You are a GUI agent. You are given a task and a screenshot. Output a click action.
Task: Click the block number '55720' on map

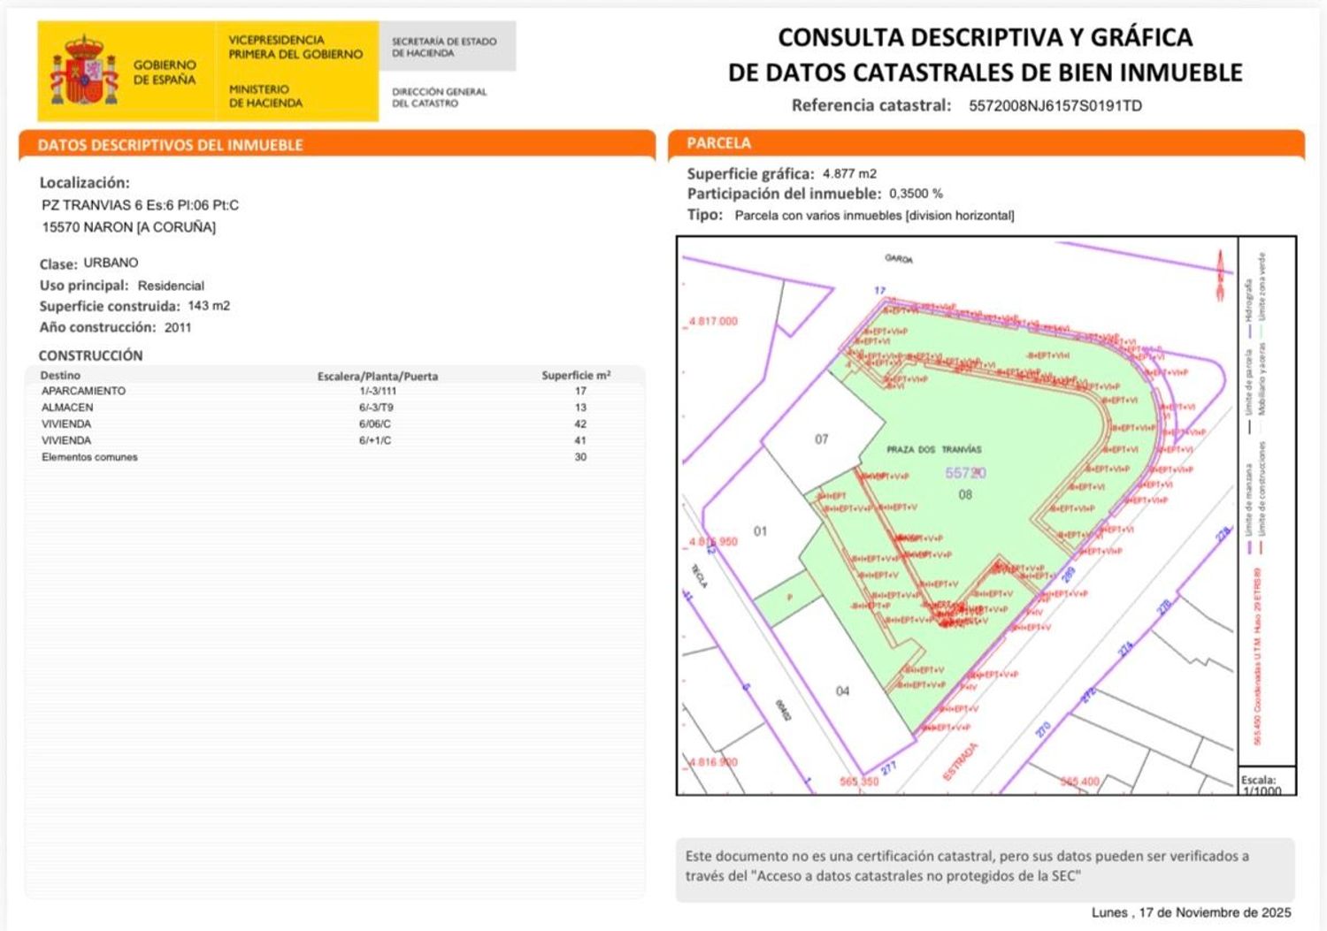(965, 473)
